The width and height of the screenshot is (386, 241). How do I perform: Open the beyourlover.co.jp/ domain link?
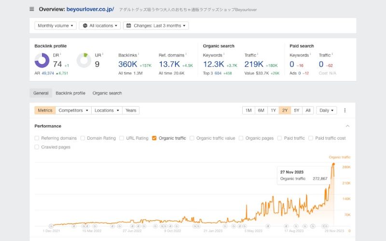[90, 9]
